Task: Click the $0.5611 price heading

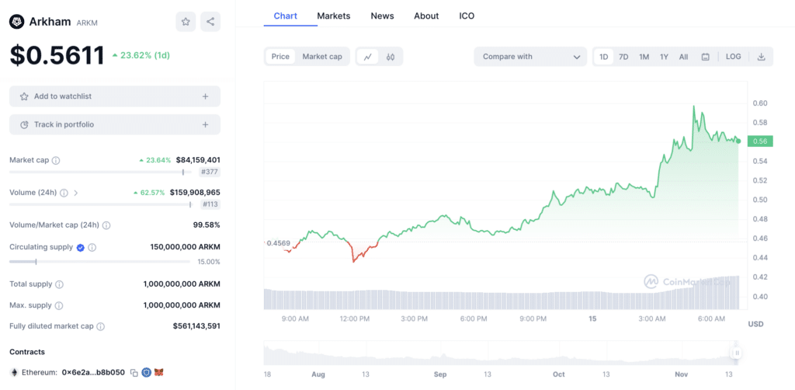Action: coord(57,56)
